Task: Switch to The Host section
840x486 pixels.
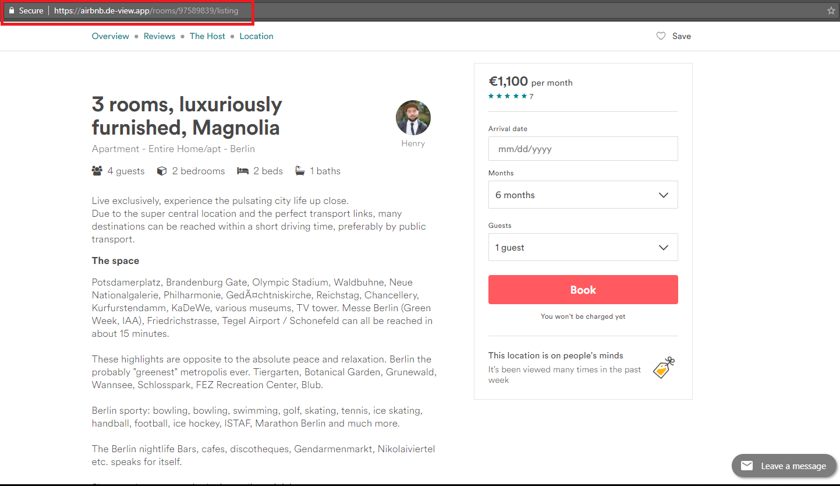Action: 207,36
